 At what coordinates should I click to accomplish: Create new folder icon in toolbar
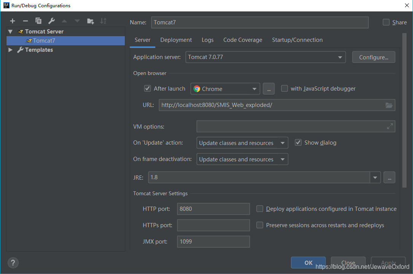pos(90,21)
